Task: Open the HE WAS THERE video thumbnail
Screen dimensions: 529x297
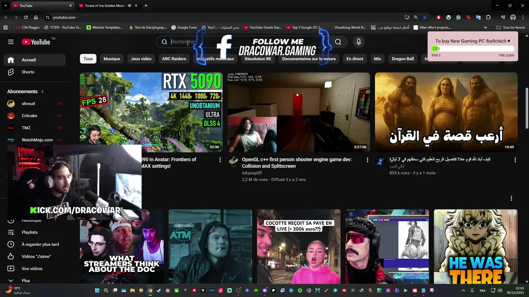Action: [476, 247]
